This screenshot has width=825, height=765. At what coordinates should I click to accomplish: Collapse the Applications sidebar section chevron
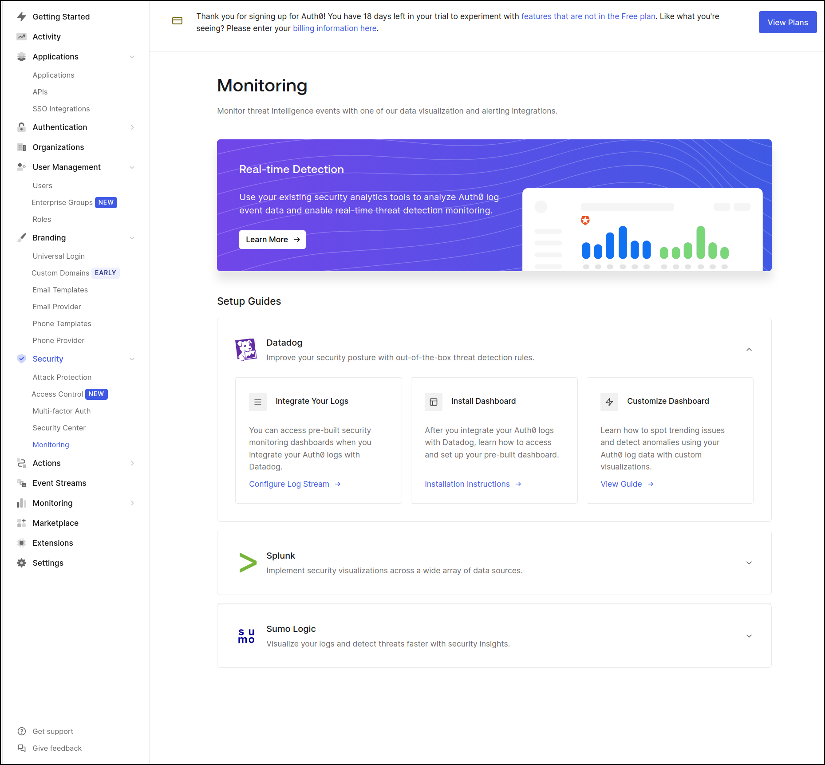point(132,57)
